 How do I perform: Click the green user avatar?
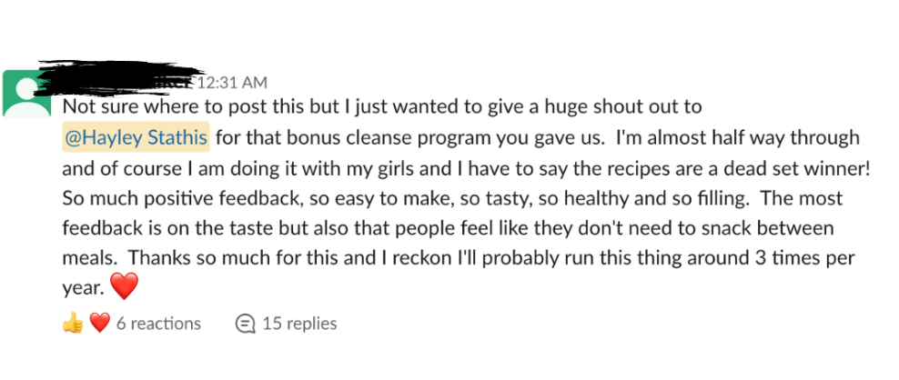tap(27, 93)
